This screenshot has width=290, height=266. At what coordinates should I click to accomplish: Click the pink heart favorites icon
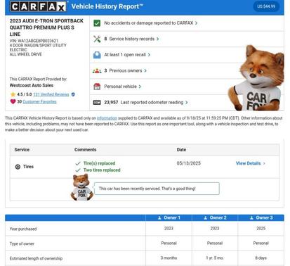point(13,101)
